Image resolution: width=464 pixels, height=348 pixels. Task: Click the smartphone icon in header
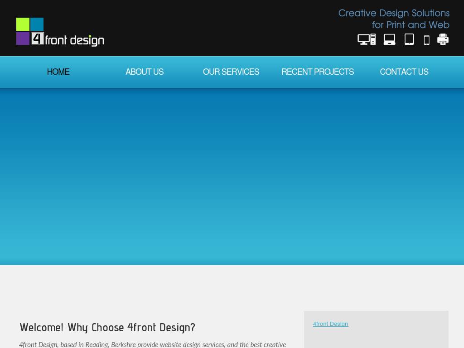[426, 40]
